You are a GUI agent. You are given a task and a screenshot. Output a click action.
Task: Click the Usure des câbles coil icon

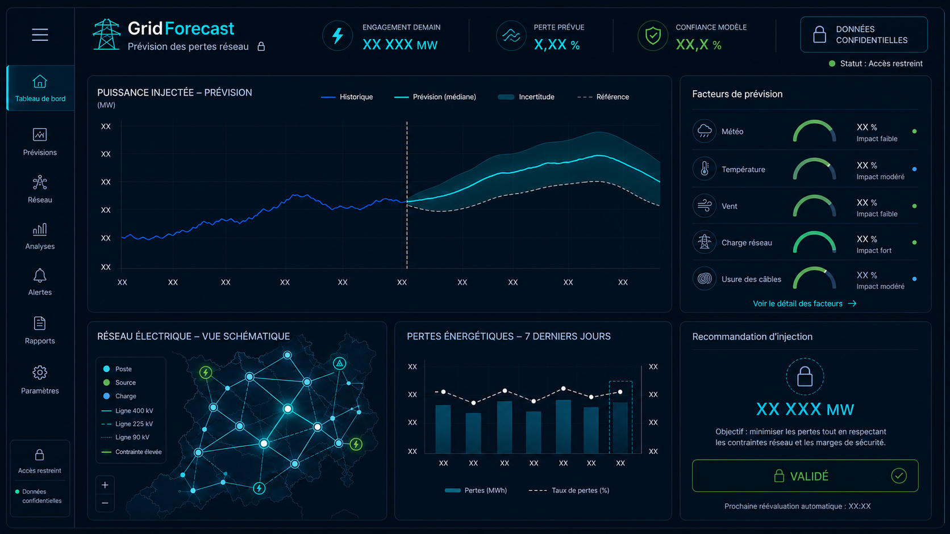click(x=705, y=279)
